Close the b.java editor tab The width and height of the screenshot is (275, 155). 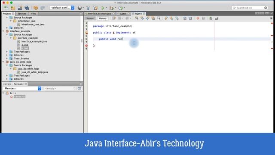pyautogui.click(x=144, y=14)
